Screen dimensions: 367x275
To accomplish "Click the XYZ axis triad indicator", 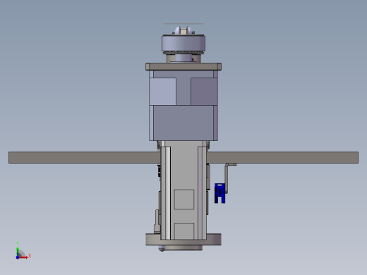I will click(x=23, y=251).
